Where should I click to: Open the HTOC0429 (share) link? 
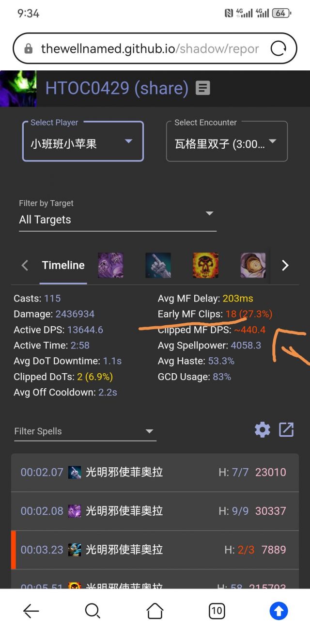click(x=117, y=88)
